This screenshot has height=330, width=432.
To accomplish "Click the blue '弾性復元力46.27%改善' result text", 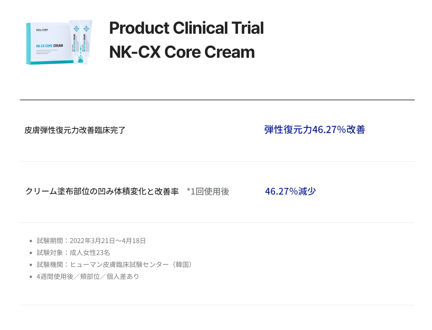I will tap(314, 130).
